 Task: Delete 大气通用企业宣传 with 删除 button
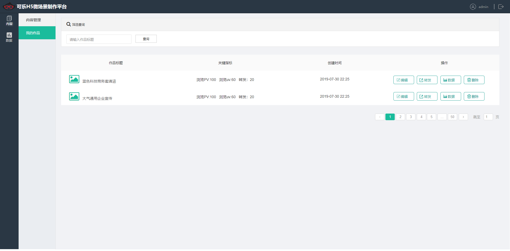(x=474, y=96)
